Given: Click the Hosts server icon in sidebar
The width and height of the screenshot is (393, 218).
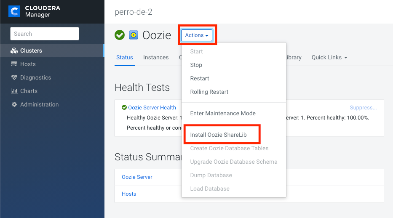Looking at the screenshot, I should pyautogui.click(x=14, y=64).
